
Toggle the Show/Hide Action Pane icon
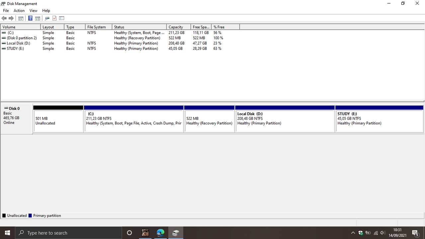tap(38, 18)
